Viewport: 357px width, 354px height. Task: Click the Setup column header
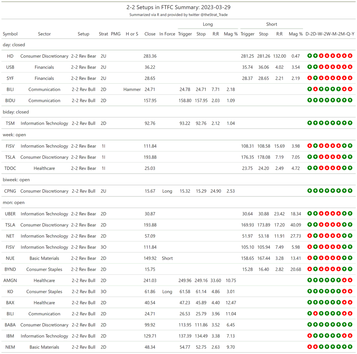pos(84,34)
